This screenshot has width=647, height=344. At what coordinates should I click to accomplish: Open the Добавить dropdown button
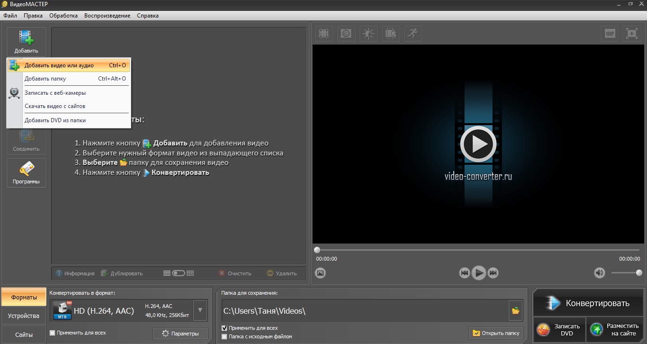pyautogui.click(x=27, y=42)
